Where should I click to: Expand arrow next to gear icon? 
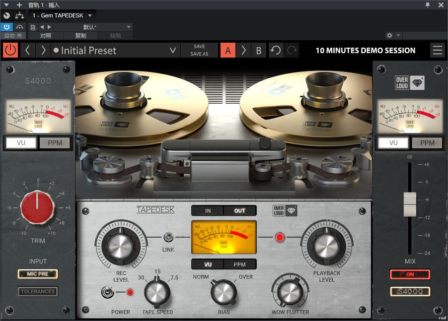tap(398, 35)
